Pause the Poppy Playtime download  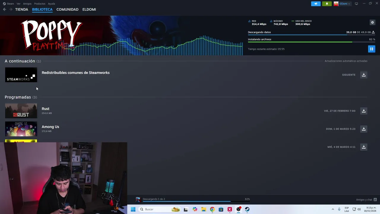[x=371, y=49]
